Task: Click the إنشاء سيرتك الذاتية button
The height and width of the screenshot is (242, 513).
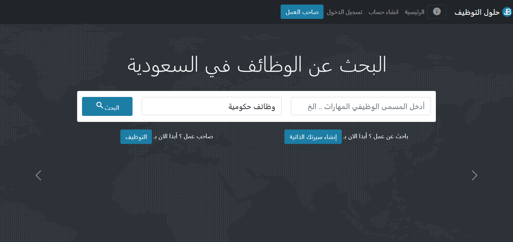Action: (x=313, y=137)
